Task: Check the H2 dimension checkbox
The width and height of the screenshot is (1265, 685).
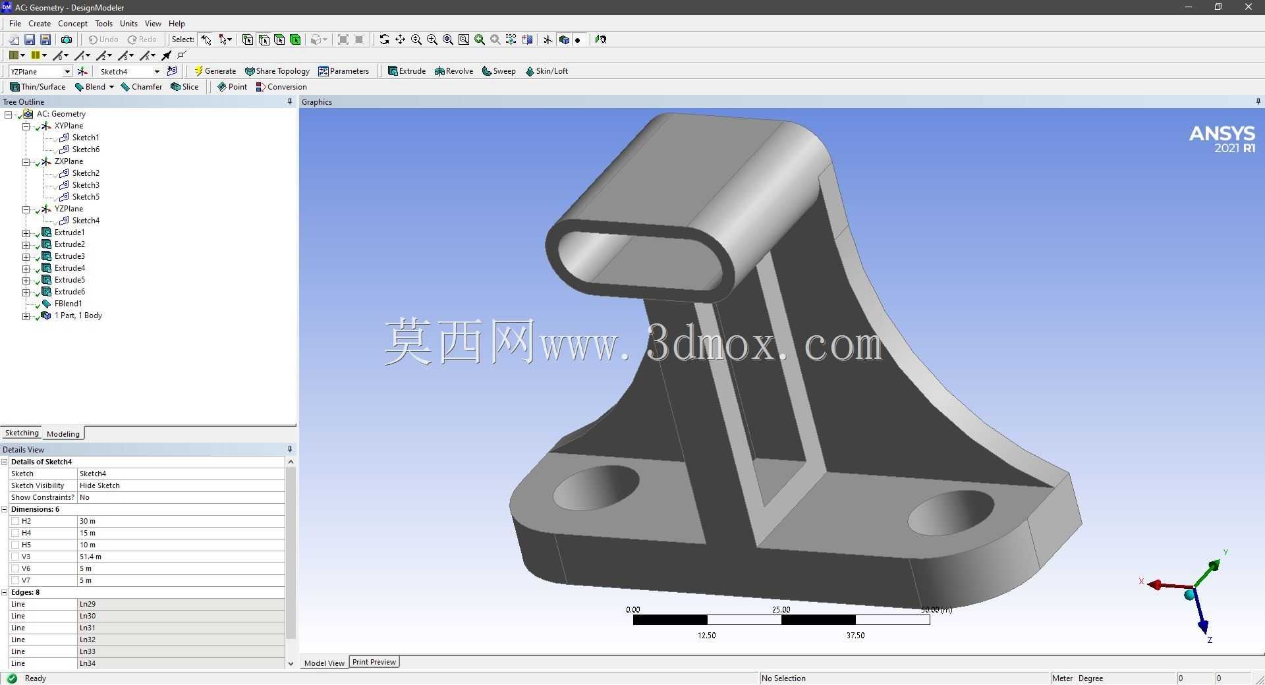Action: tap(16, 521)
